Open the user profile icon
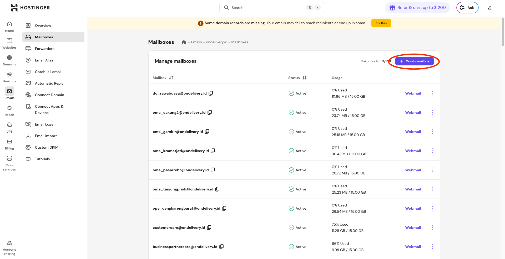Viewport: 505px width, 259px height. click(x=489, y=8)
